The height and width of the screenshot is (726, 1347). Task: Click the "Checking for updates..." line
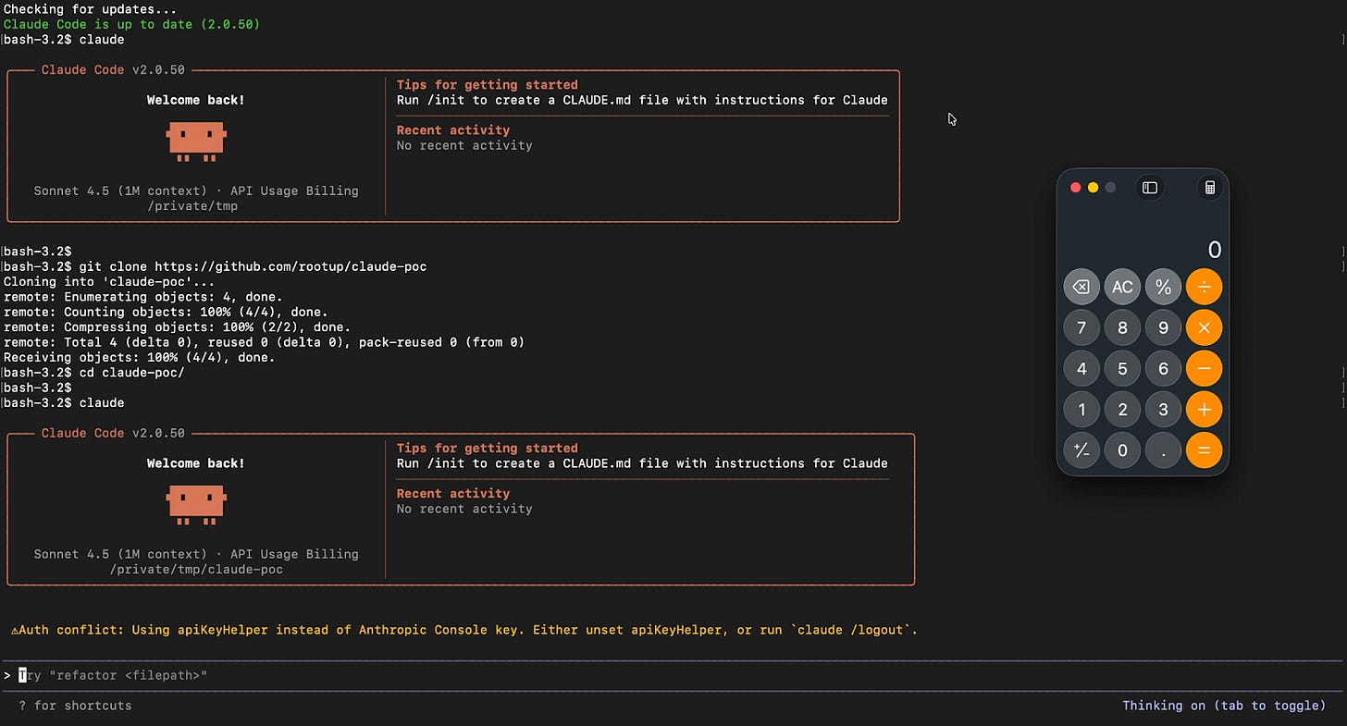(x=91, y=9)
